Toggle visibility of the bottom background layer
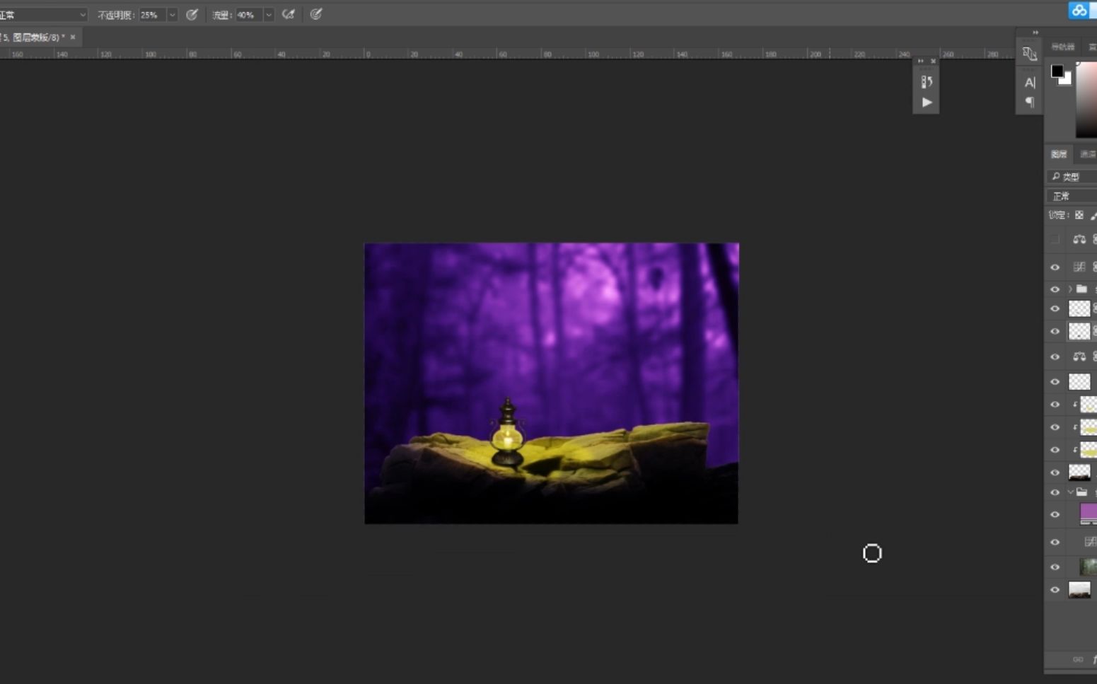Viewport: 1097px width, 684px height. tap(1055, 589)
